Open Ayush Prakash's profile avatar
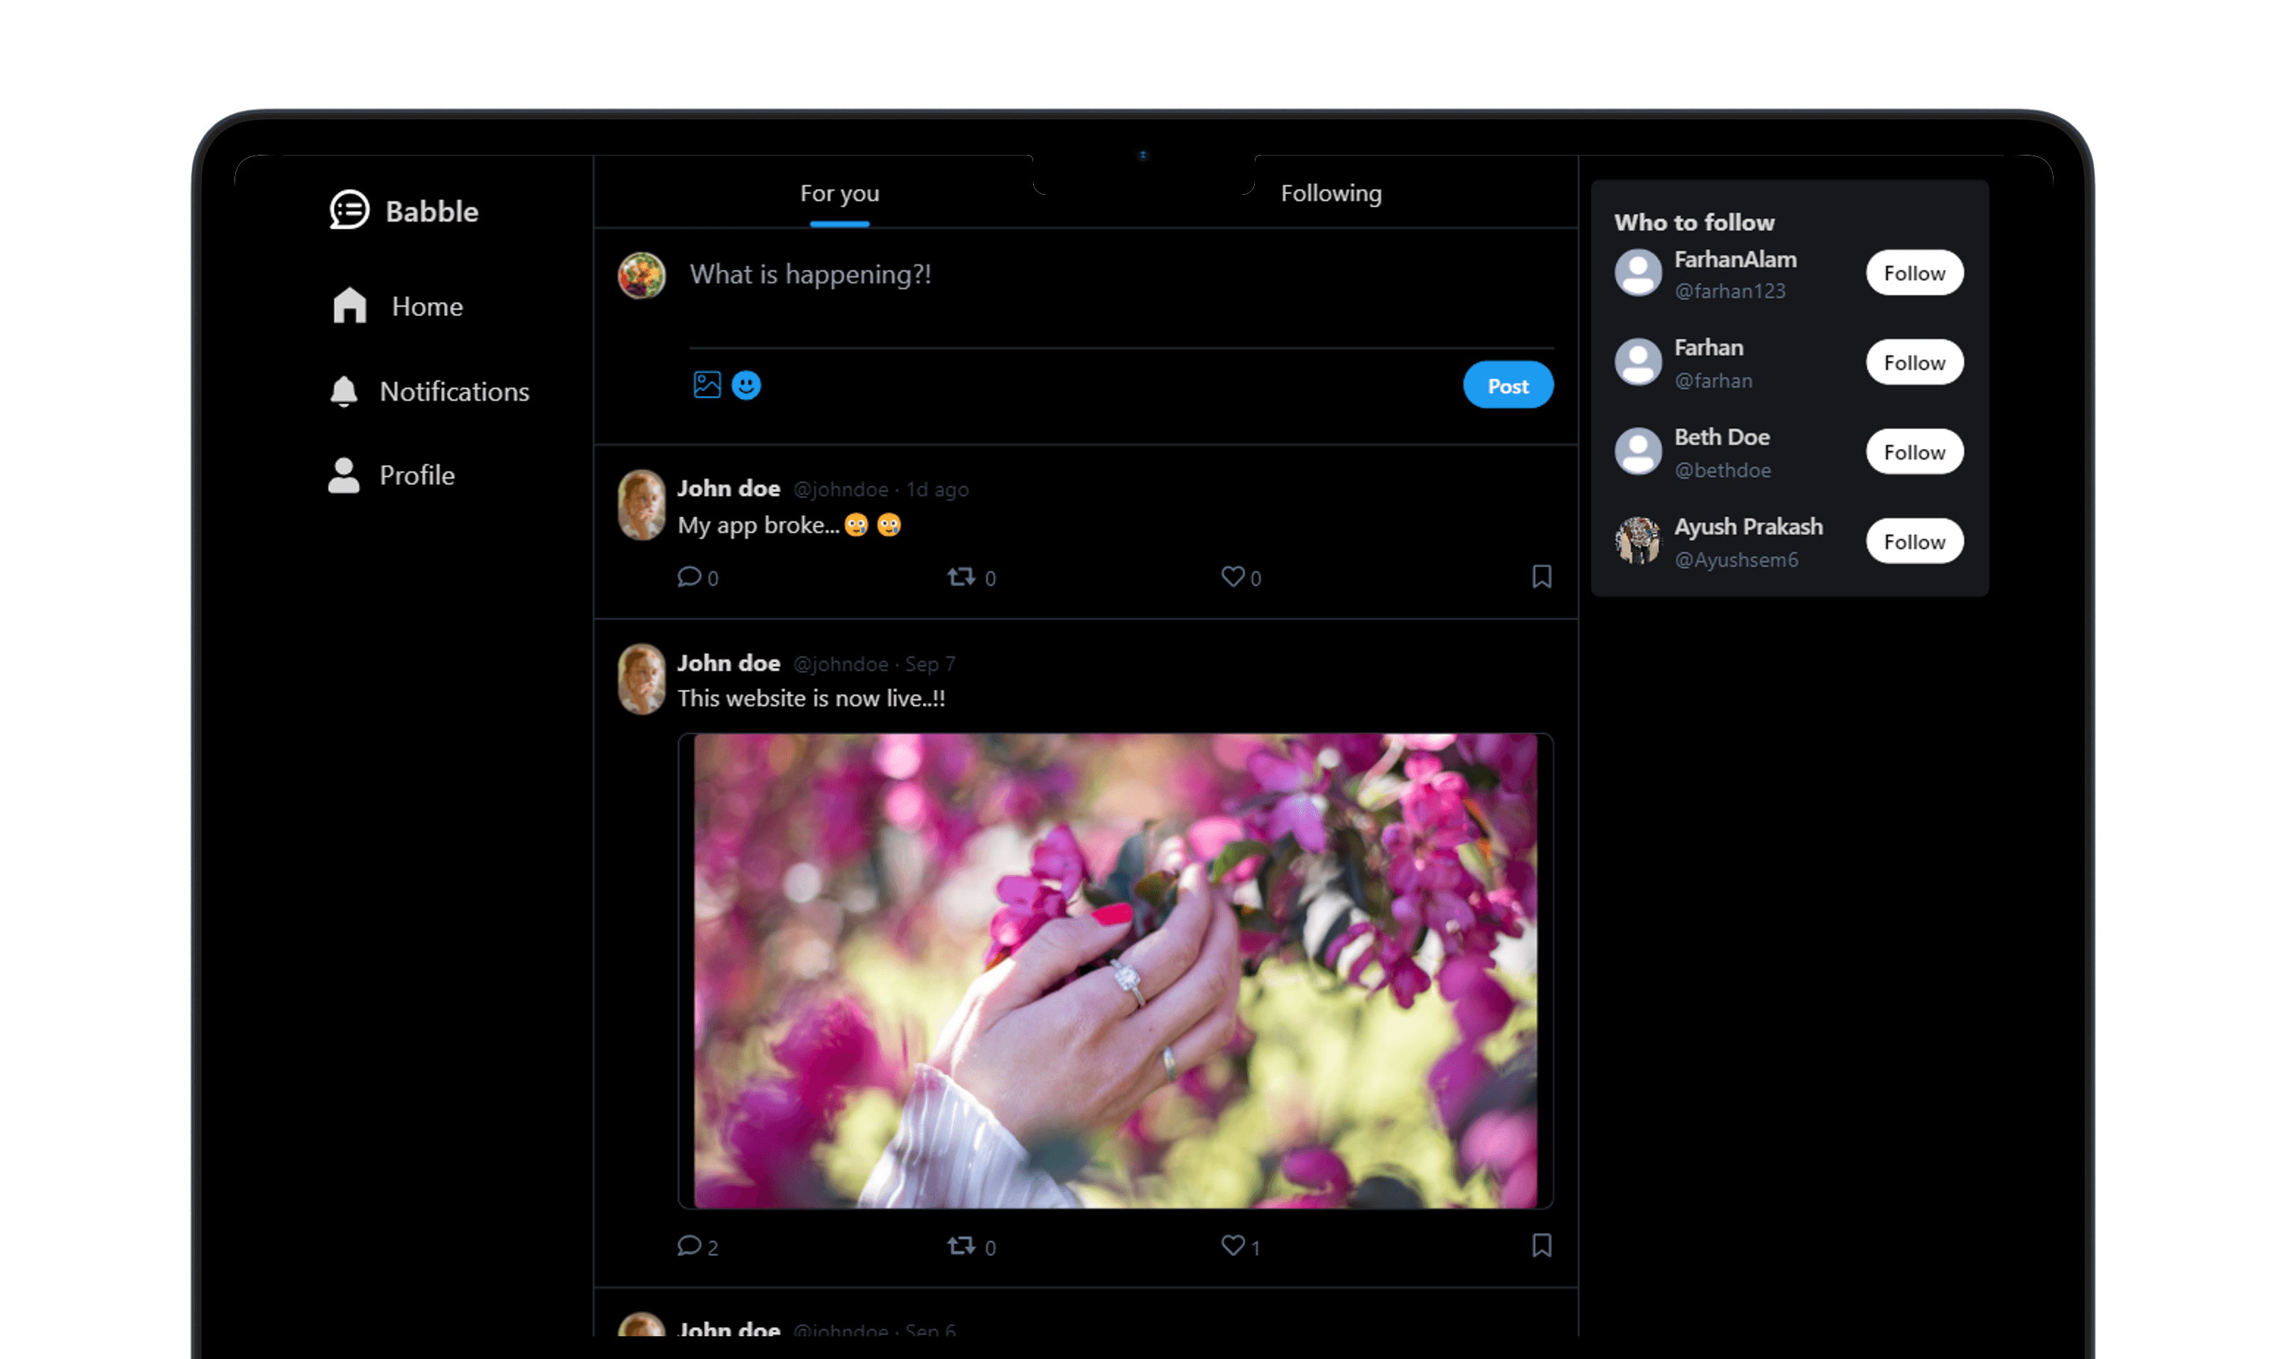2288x1359 pixels. (1638, 541)
